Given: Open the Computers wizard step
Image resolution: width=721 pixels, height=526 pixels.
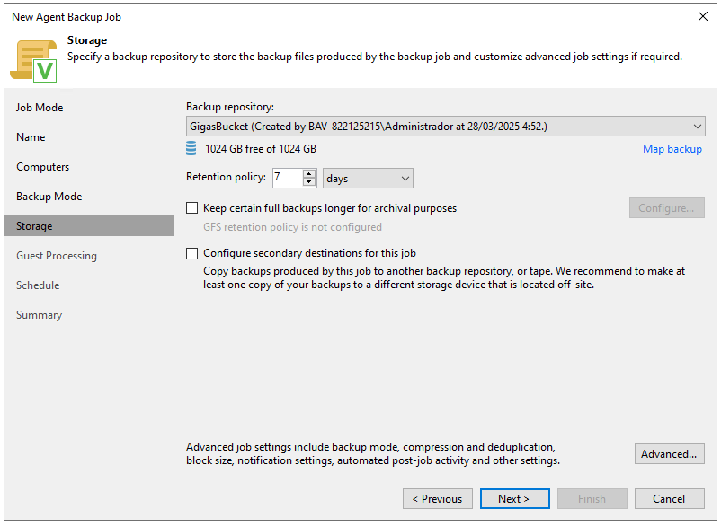Looking at the screenshot, I should point(43,167).
